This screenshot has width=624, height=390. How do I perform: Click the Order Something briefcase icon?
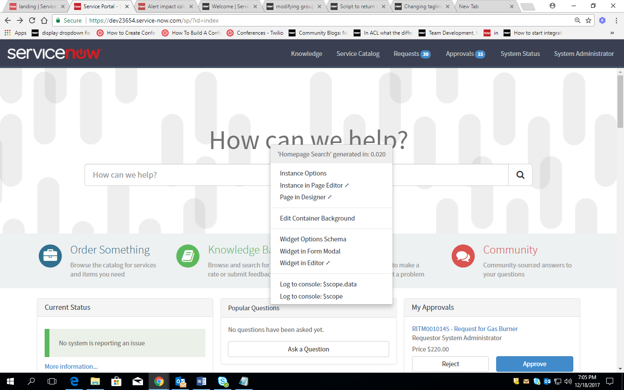pyautogui.click(x=50, y=256)
